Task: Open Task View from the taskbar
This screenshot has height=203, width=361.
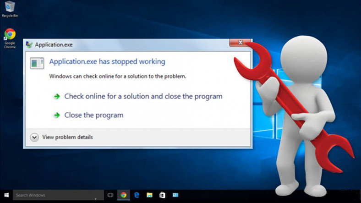Action: pos(110,195)
